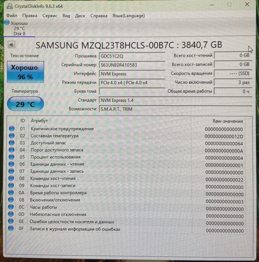Click raw value 0000000000064

pyautogui.click(x=224, y=143)
